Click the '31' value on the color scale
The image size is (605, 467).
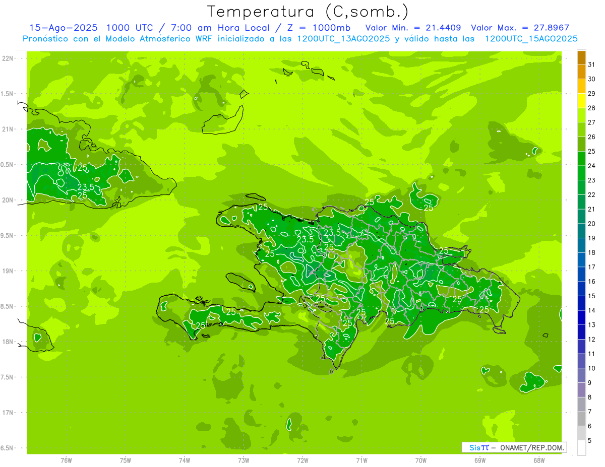tap(592, 64)
